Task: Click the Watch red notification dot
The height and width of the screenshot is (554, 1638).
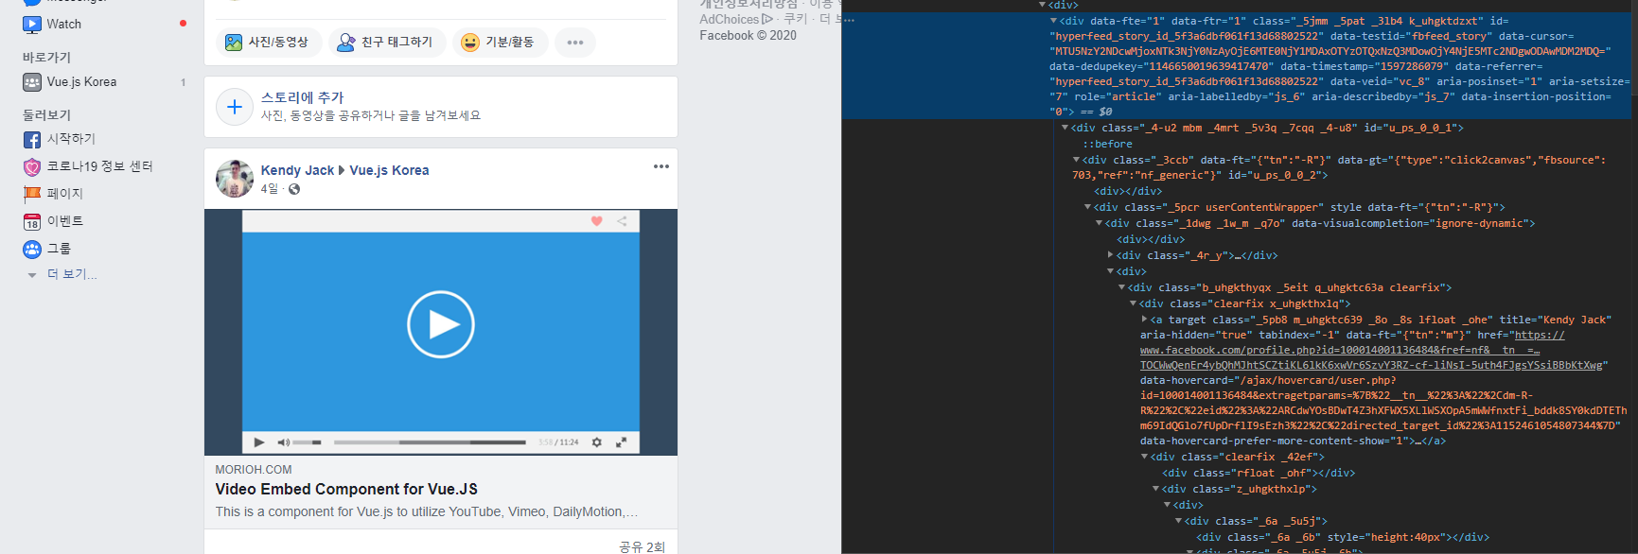Action: (x=183, y=24)
